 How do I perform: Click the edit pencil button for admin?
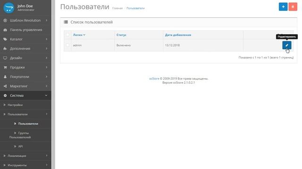(x=287, y=45)
